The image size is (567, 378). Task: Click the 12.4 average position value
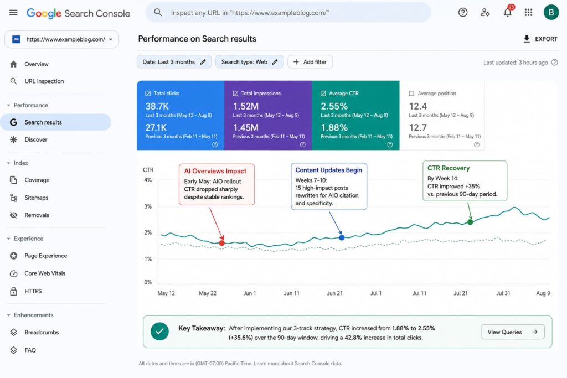coord(417,106)
